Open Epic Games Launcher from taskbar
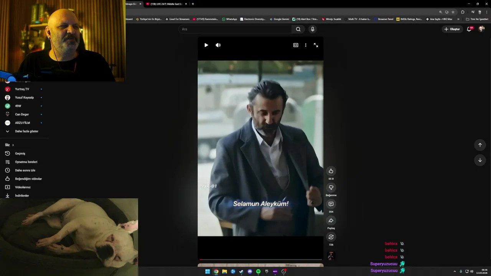The image size is (491, 276). (x=267, y=271)
